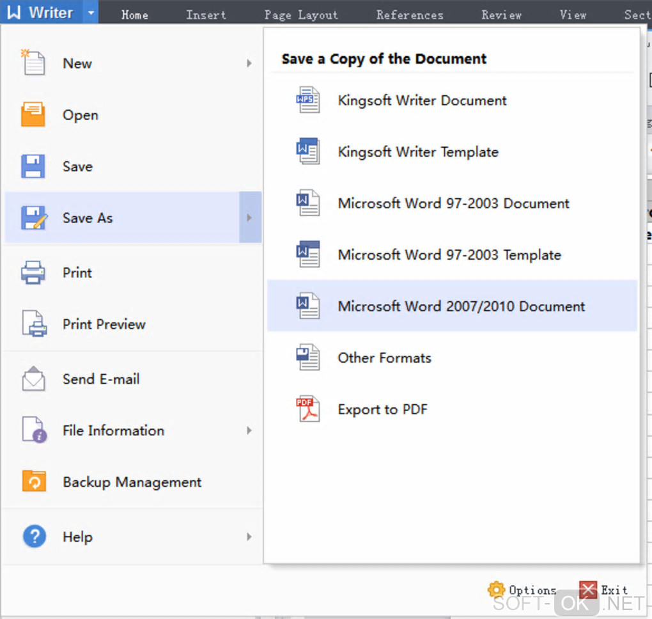The width and height of the screenshot is (652, 619).
Task: Switch to the View tab
Action: pos(573,15)
